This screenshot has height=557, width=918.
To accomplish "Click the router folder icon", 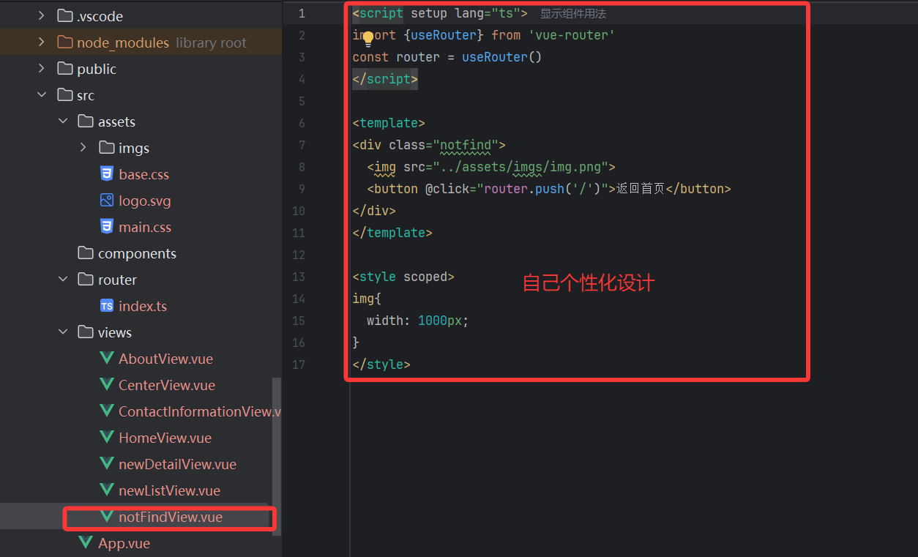I will pos(86,280).
